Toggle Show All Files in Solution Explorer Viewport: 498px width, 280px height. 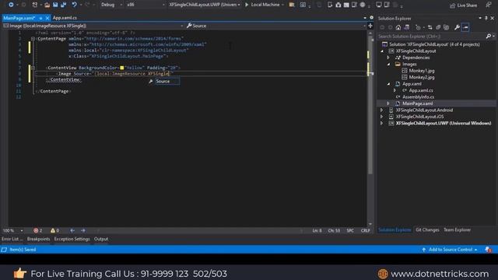tap(446, 28)
